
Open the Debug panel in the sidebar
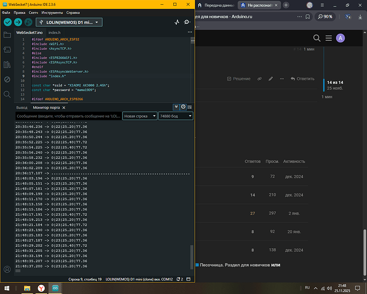(7, 79)
